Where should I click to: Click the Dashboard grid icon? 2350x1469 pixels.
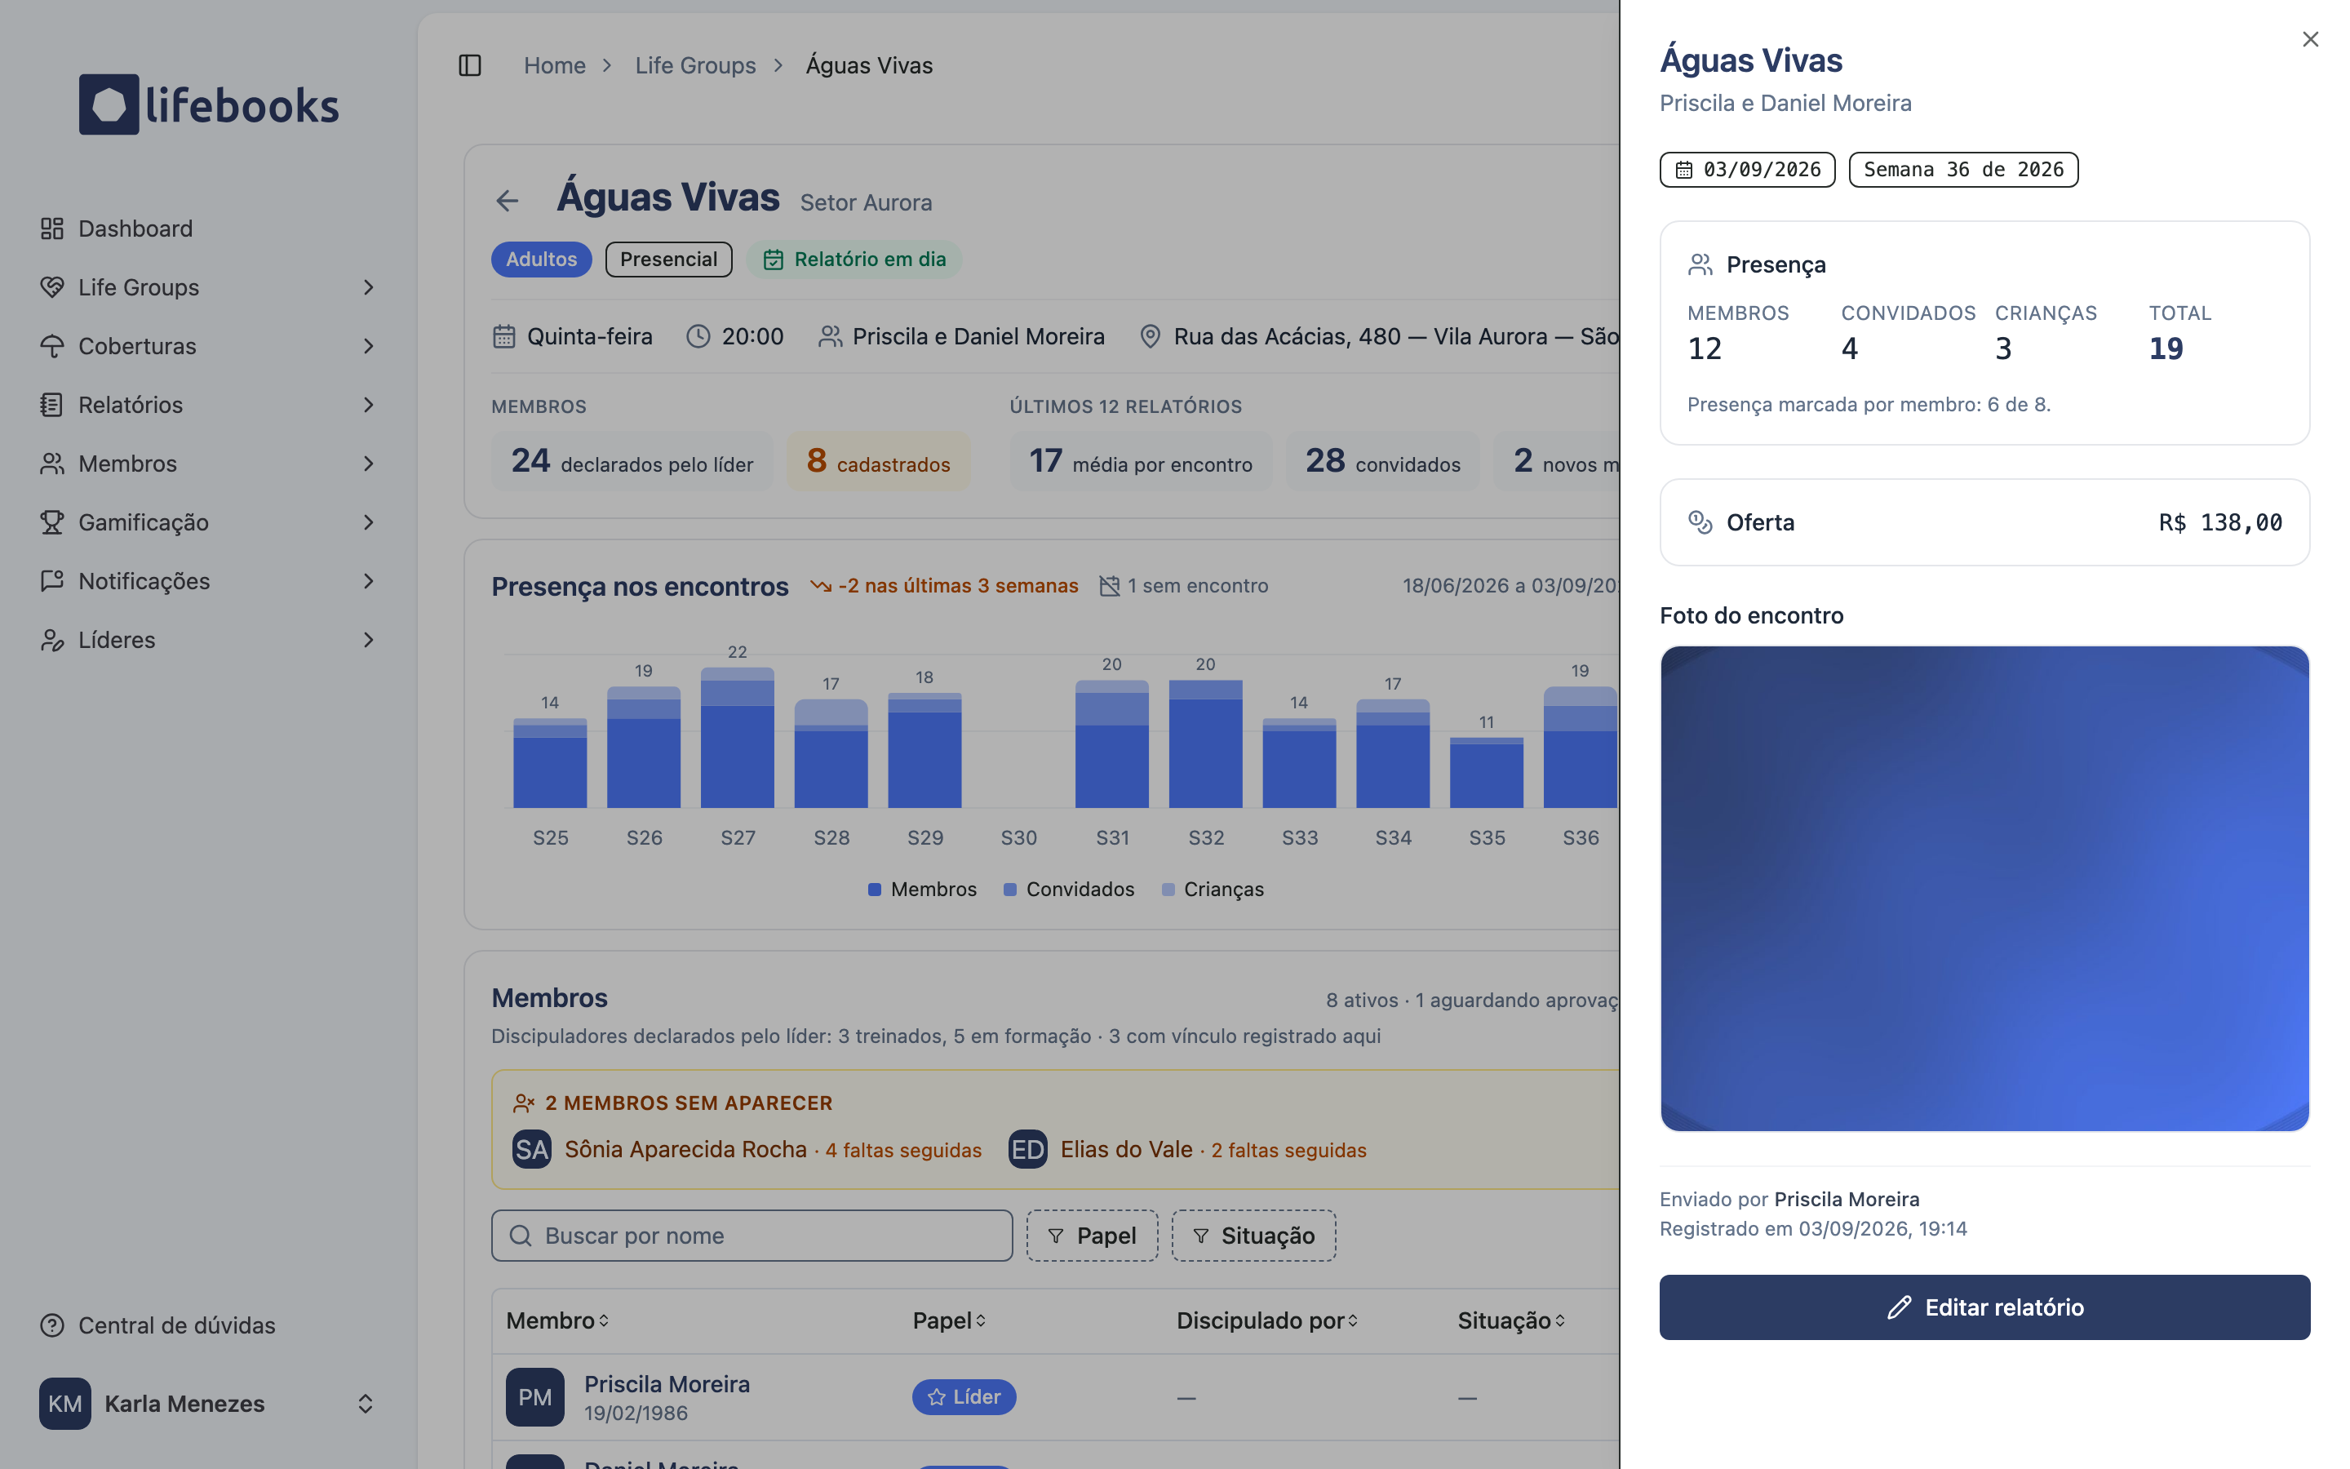pyautogui.click(x=52, y=229)
